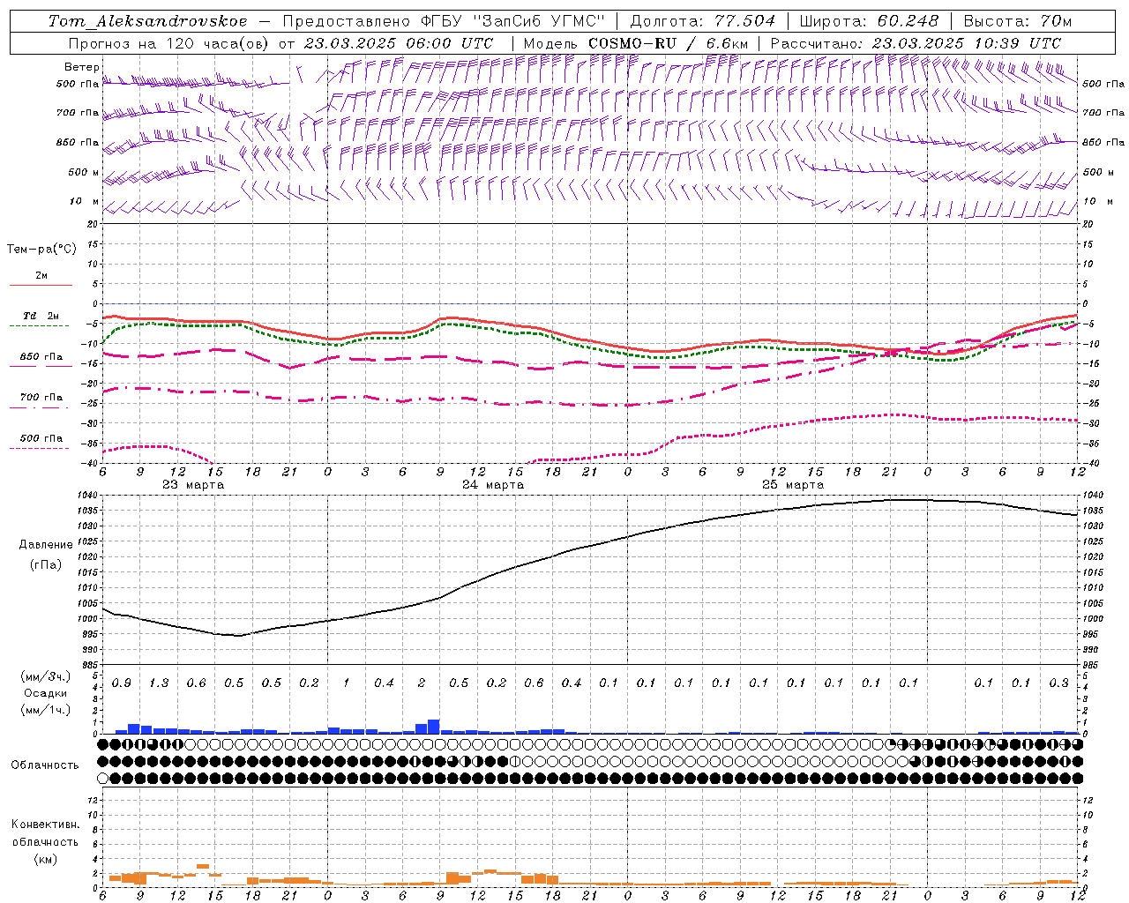Click the Td 2м dew point legend label
Screen dimensions: 1129x903
click(41, 316)
